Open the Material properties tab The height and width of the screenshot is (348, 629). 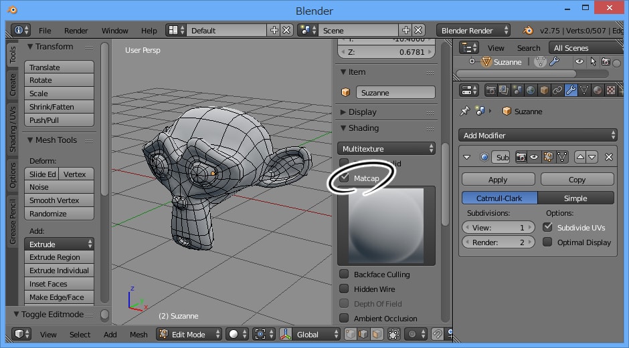click(x=598, y=90)
